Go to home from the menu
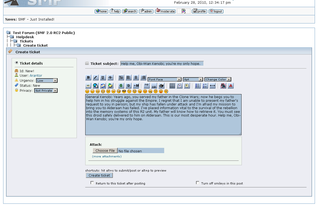Viewport: 321px width, 209px height. (101, 11)
